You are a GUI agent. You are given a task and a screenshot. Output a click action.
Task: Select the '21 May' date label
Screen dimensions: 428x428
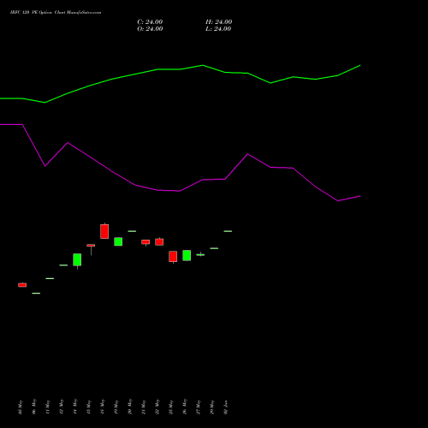pyautogui.click(x=144, y=407)
